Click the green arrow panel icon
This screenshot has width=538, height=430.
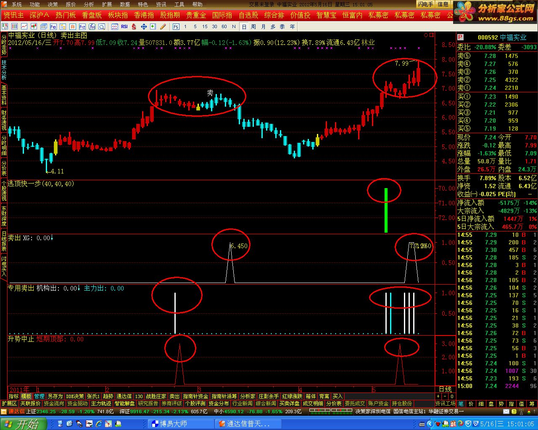(x=153, y=26)
